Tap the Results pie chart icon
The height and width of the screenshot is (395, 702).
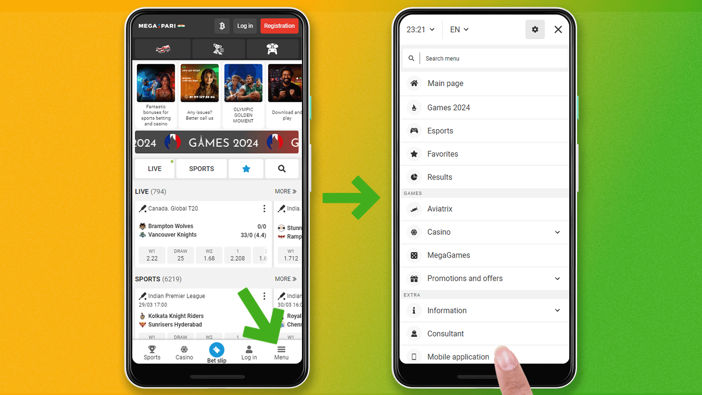414,177
